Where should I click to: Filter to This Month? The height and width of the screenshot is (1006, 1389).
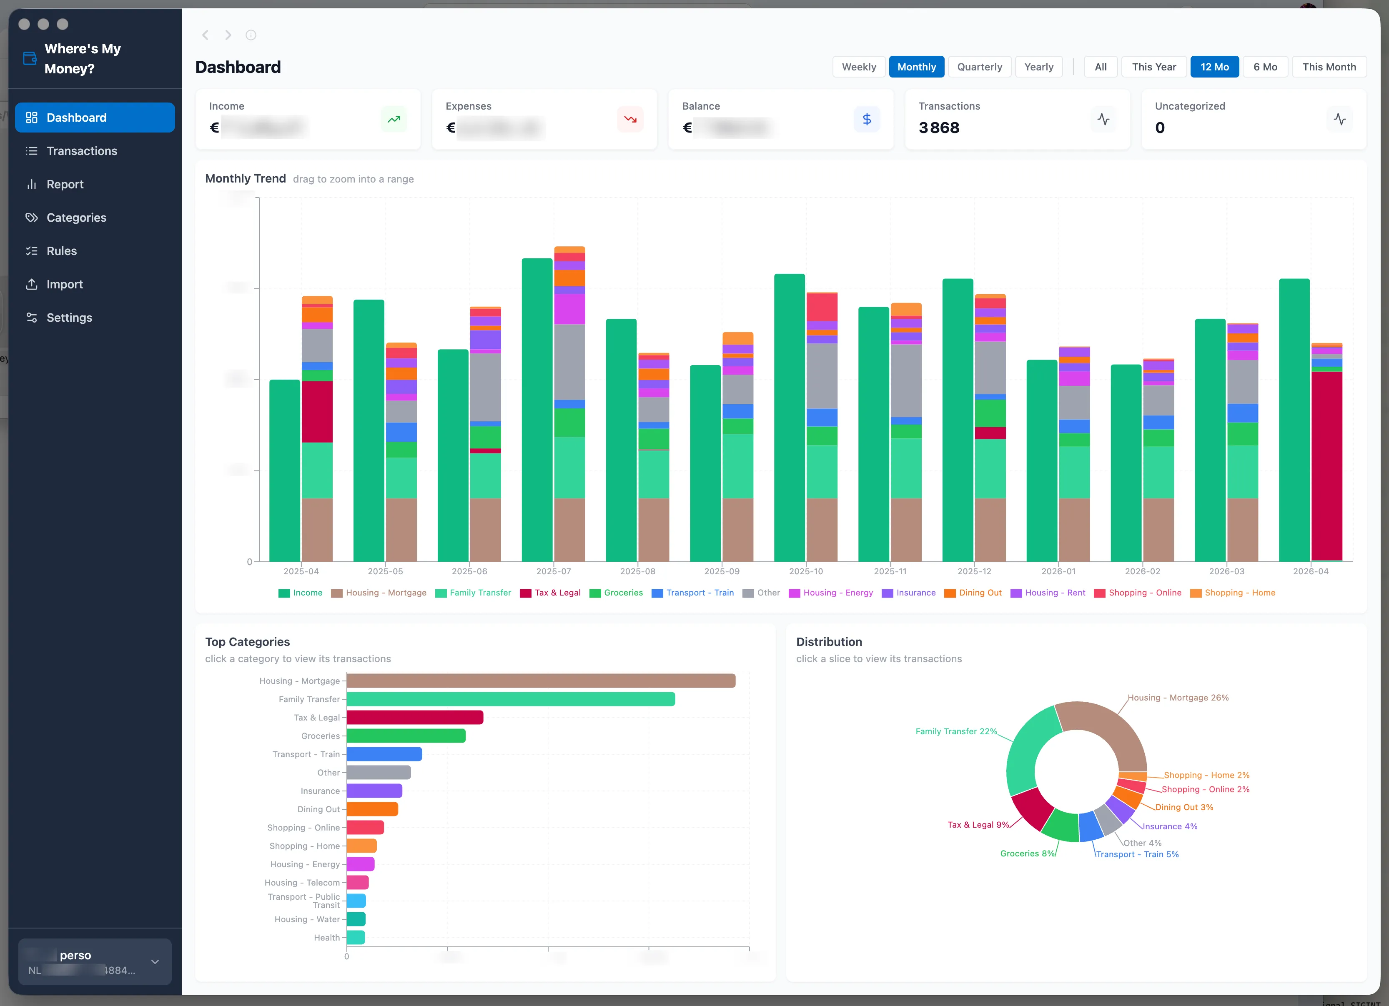click(1329, 67)
